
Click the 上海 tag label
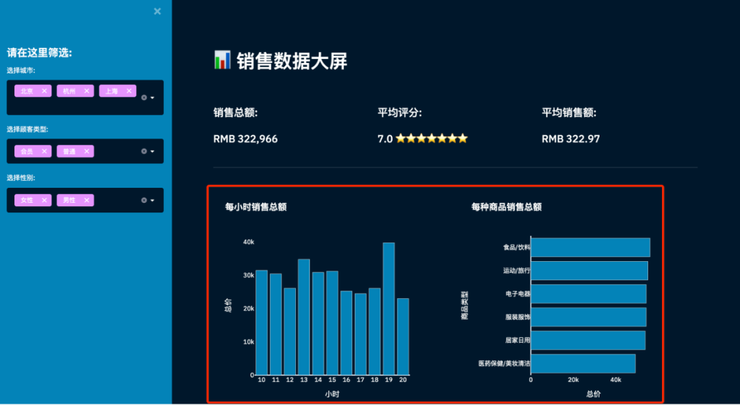point(112,91)
